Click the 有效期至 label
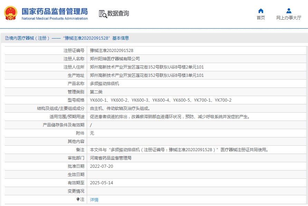The image size is (308, 206). coord(76,183)
